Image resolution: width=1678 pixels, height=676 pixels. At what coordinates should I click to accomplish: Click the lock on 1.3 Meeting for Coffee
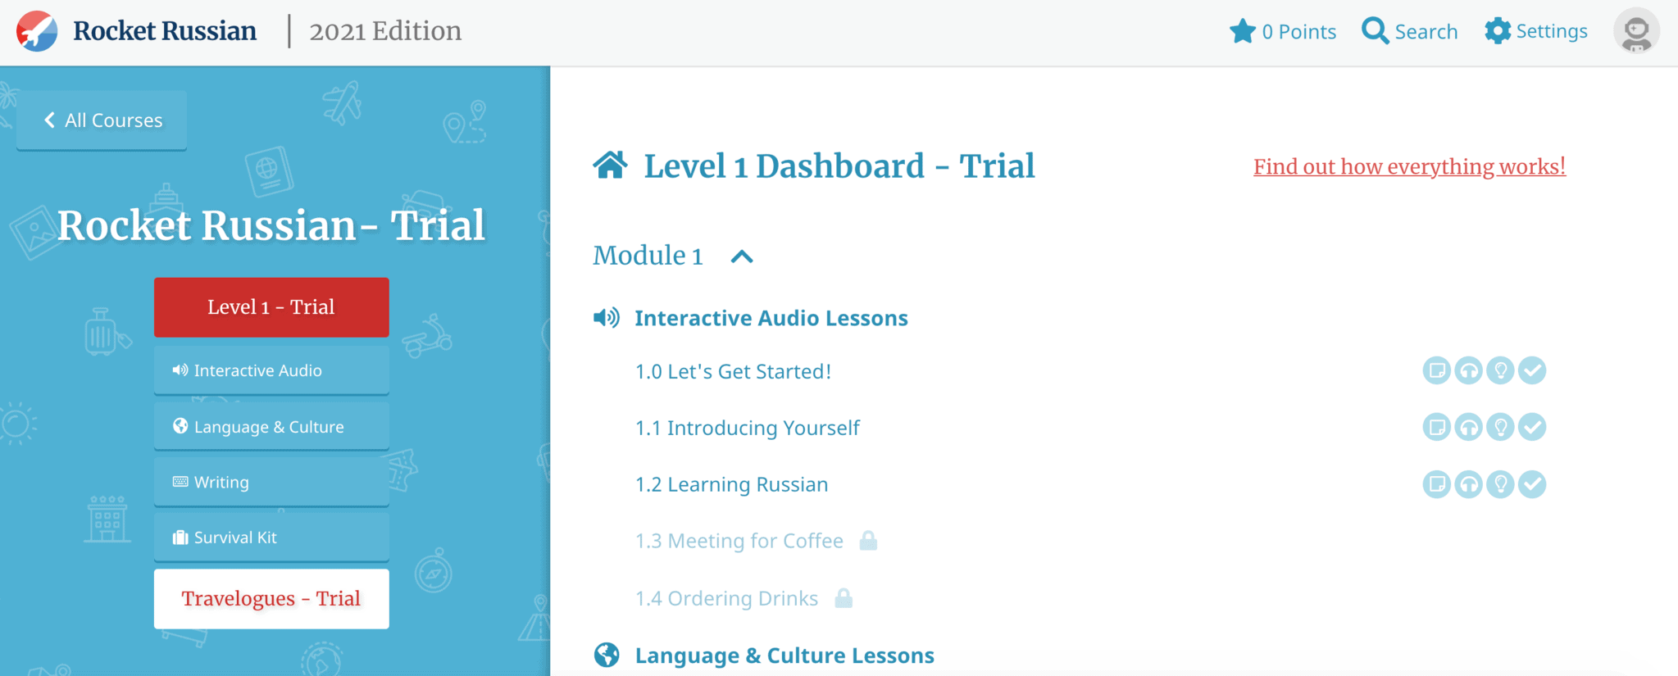click(868, 540)
